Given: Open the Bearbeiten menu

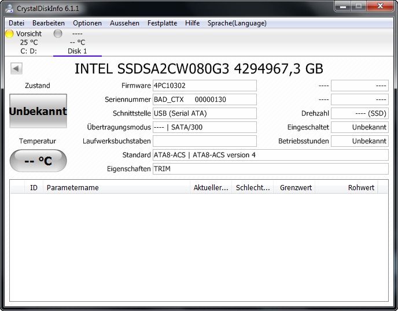Looking at the screenshot, I should coord(49,23).
